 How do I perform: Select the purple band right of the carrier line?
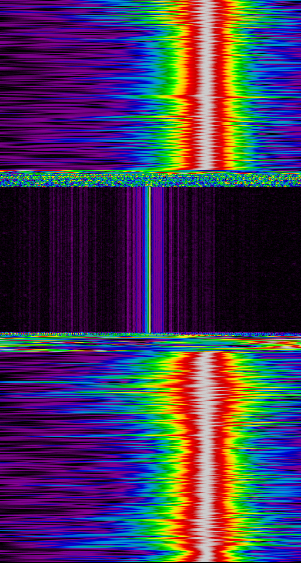coord(158,259)
